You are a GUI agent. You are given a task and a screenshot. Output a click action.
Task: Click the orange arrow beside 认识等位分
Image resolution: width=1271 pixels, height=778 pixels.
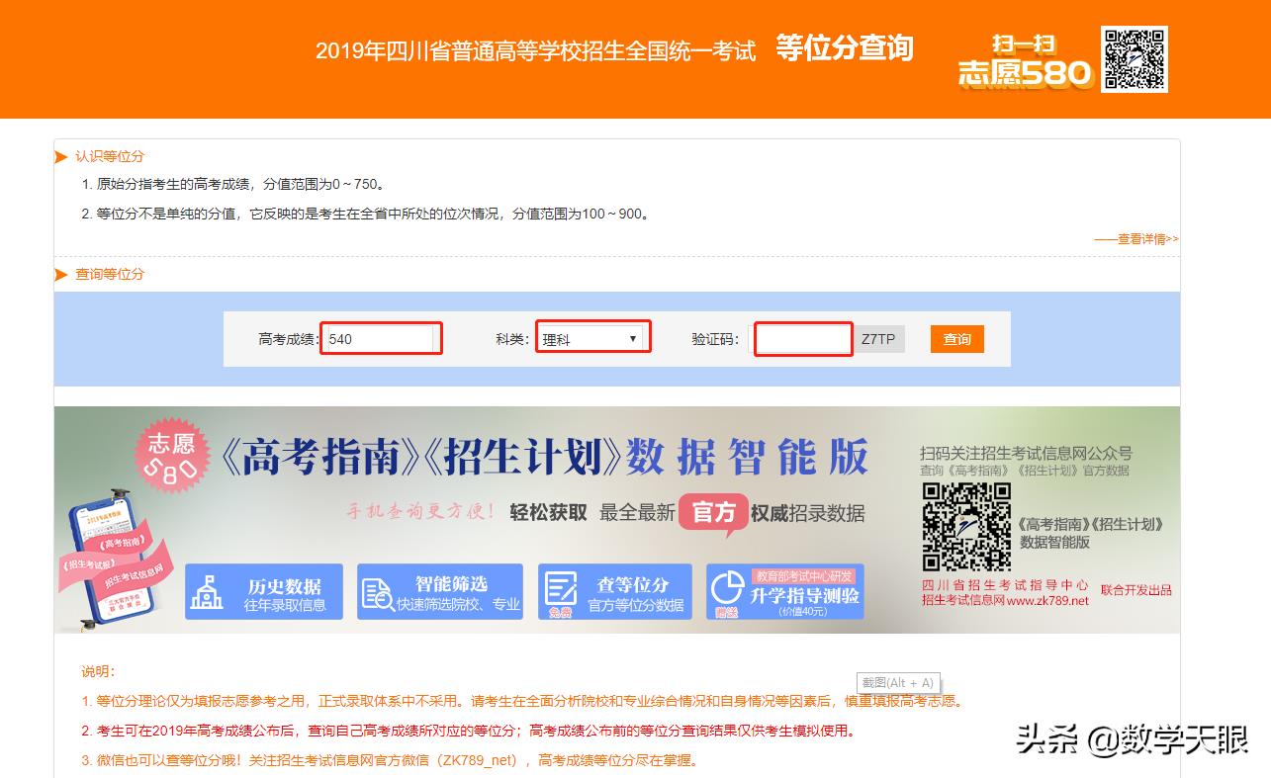61,156
